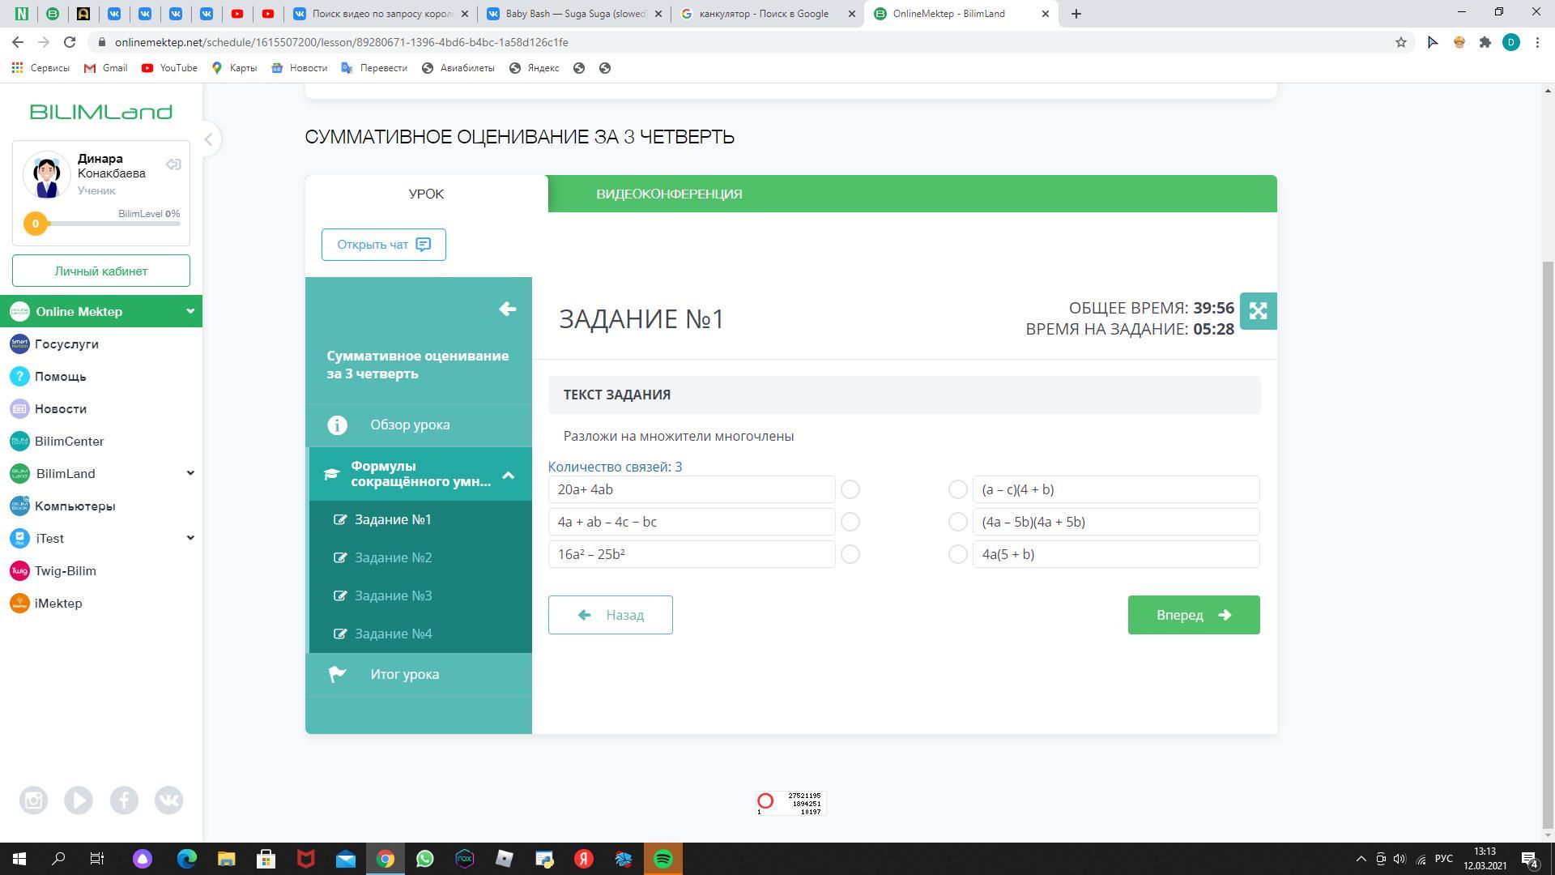The width and height of the screenshot is (1555, 875).
Task: Open the VK social media icon
Action: pyautogui.click(x=168, y=800)
